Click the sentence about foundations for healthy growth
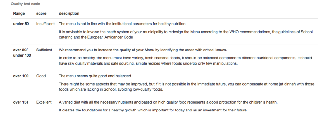This screenshot has width=327, height=115. click(153, 111)
